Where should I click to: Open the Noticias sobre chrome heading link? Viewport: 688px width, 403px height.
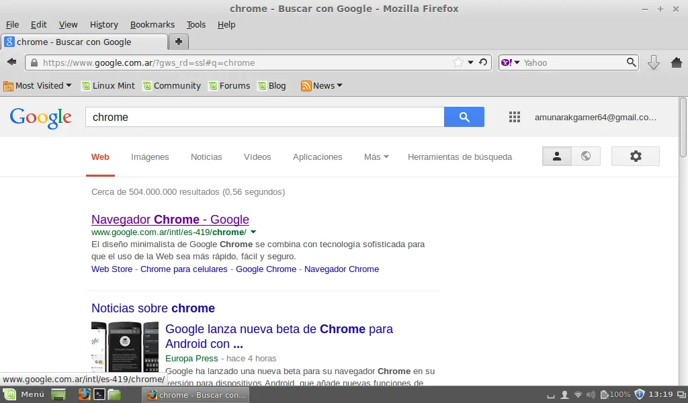click(x=153, y=308)
